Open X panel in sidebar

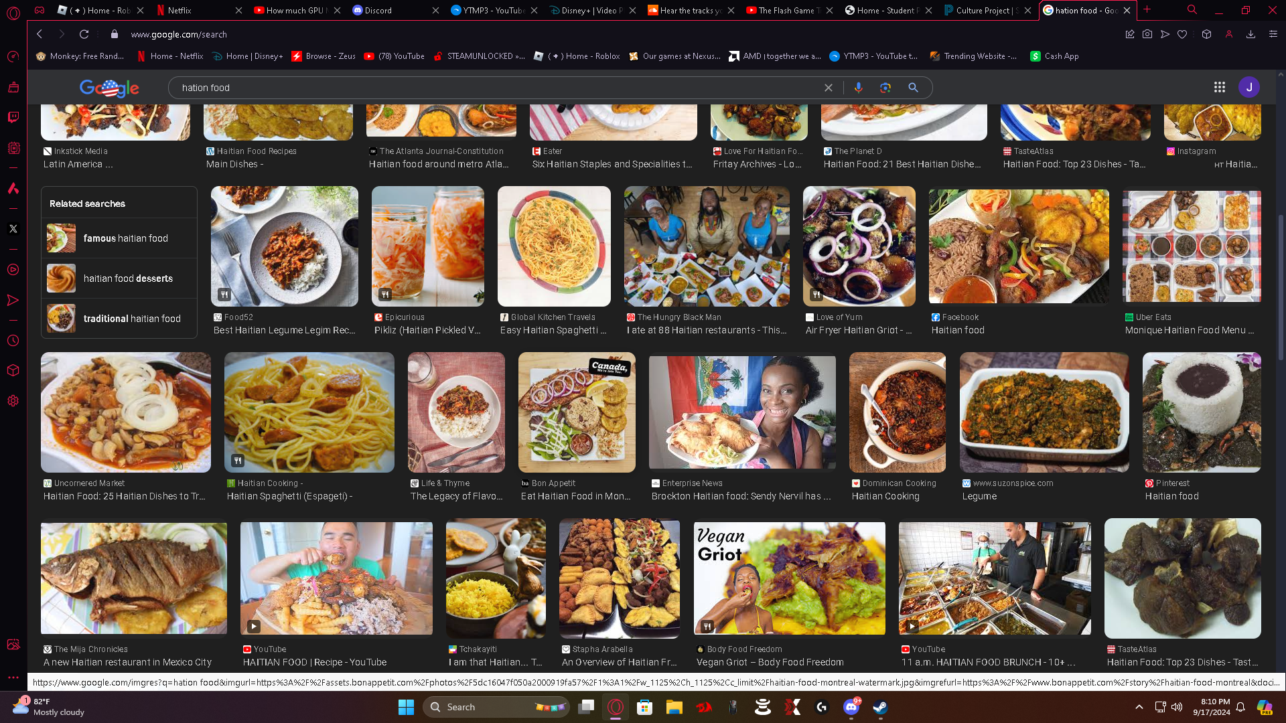(13, 229)
